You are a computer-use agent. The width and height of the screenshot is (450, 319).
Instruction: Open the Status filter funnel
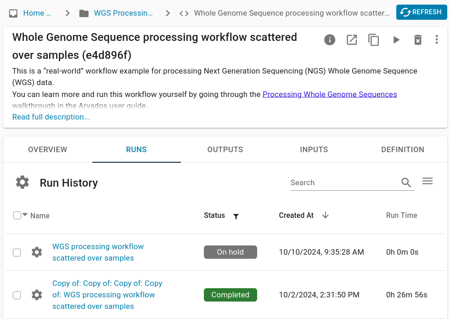(x=236, y=216)
